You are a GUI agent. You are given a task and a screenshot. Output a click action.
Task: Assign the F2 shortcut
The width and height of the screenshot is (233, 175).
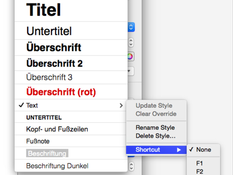point(200,172)
